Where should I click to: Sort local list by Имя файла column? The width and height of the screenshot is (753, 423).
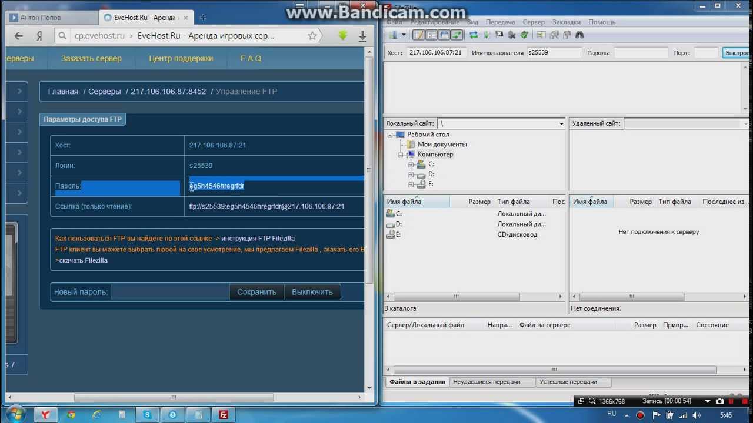(x=417, y=202)
